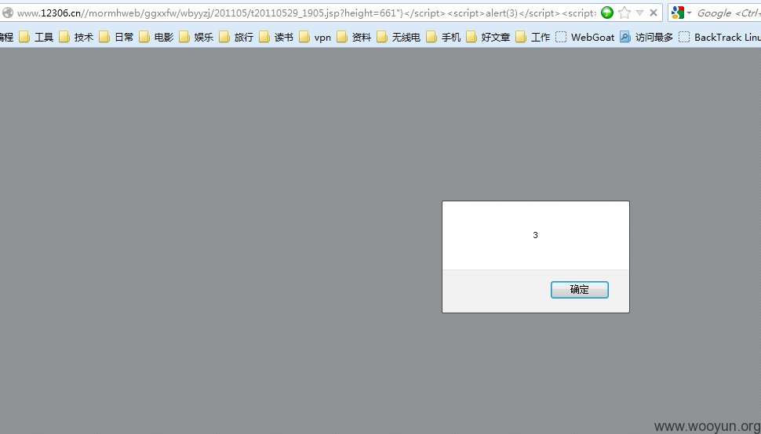Image resolution: width=761 pixels, height=434 pixels.
Task: Click the alert message text 3
Action: [535, 235]
